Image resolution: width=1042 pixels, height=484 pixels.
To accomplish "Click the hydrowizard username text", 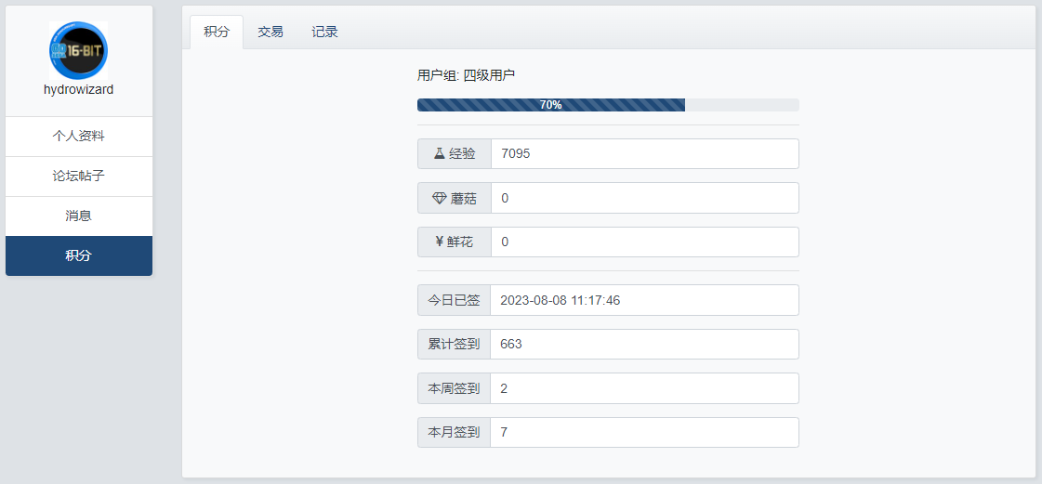I will coord(79,89).
